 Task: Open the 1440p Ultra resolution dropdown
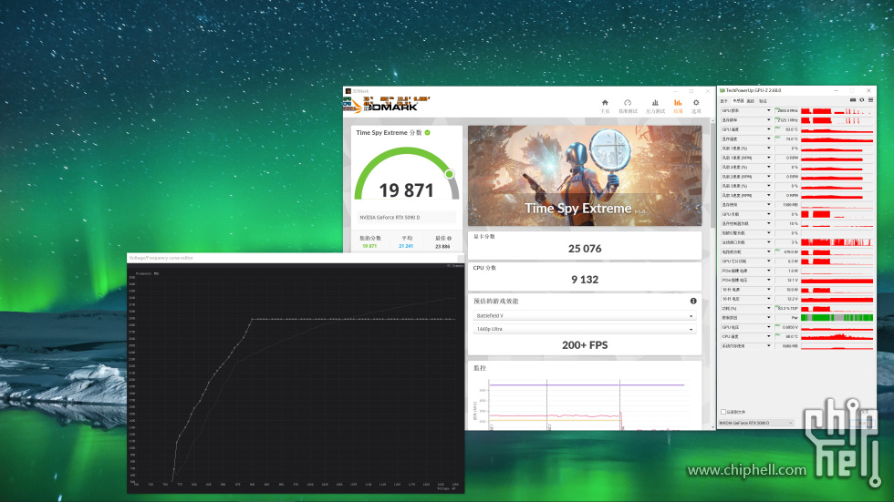tap(585, 329)
